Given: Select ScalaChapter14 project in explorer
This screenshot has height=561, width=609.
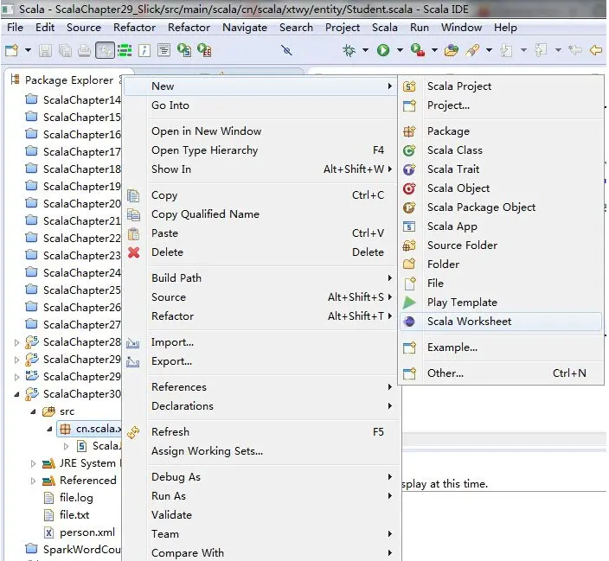Looking at the screenshot, I should tap(73, 99).
